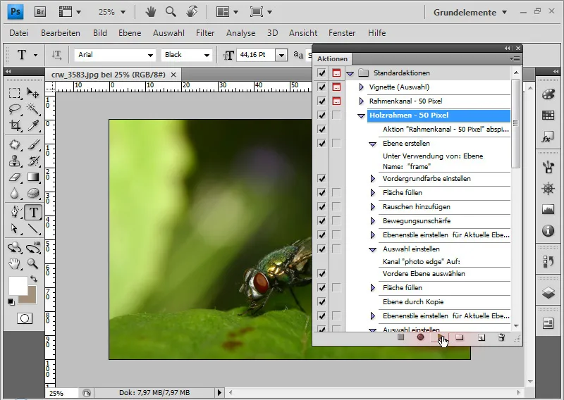Create a new action
Screen dimensions: 564x400
pyautogui.click(x=482, y=337)
